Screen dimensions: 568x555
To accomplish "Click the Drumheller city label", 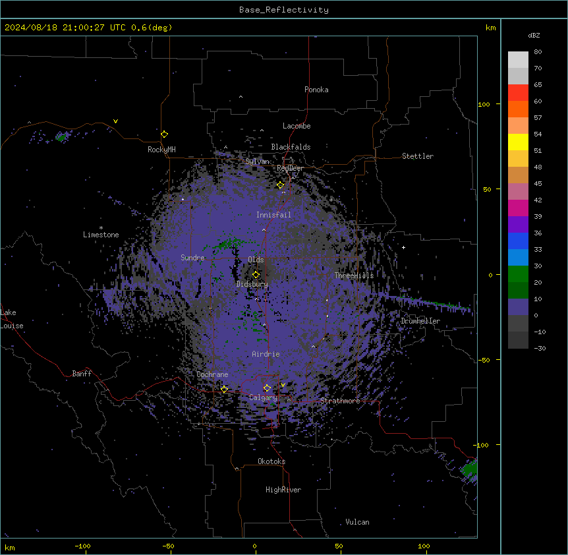I will click(420, 321).
